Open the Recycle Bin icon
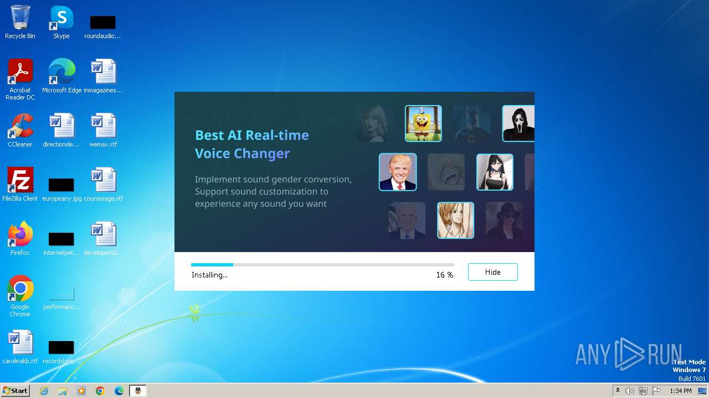The width and height of the screenshot is (709, 398). (x=20, y=22)
